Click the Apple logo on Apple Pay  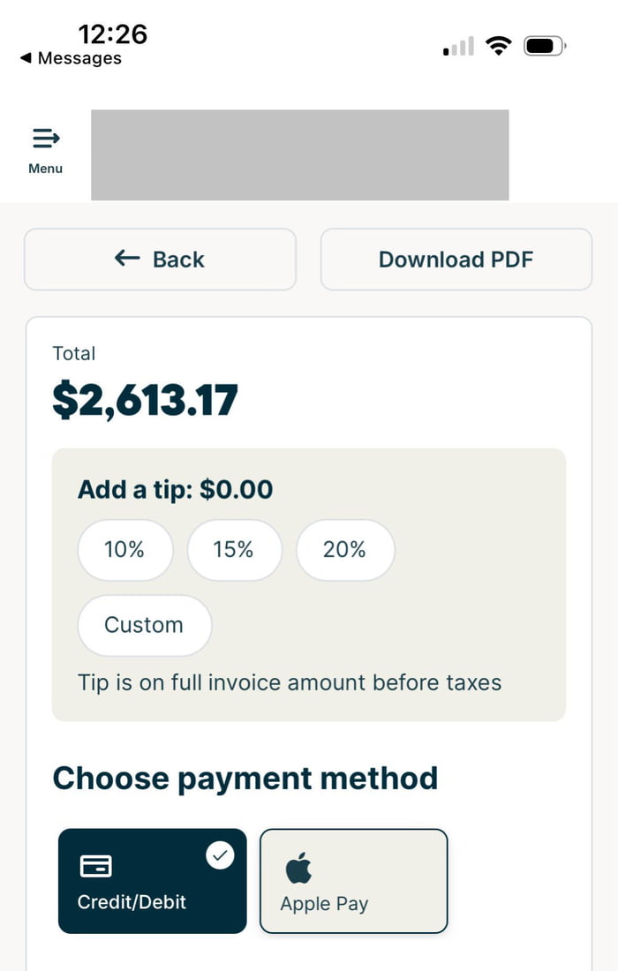tap(299, 866)
